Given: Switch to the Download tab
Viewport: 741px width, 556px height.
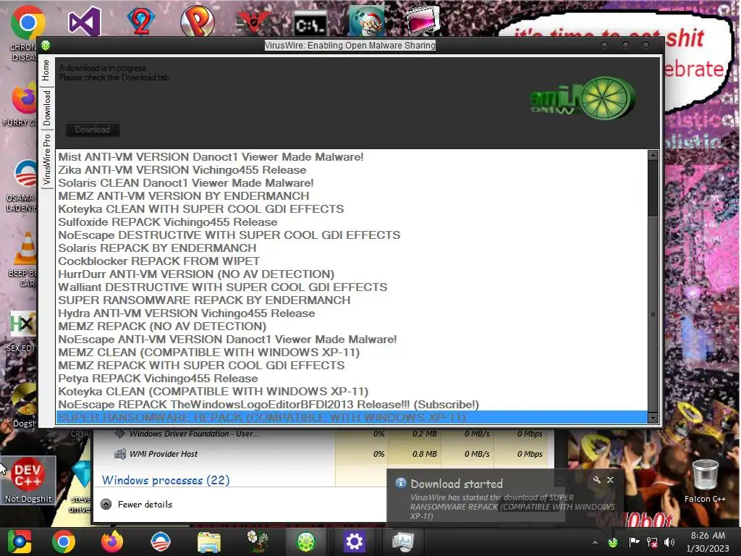Looking at the screenshot, I should pyautogui.click(x=47, y=108).
